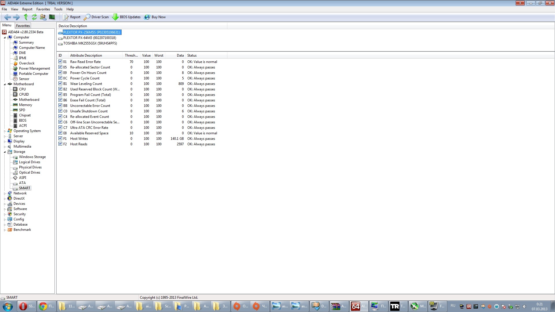555x312 pixels.
Task: Select the PLEXTOR PX-64M3 device
Action: pyautogui.click(x=90, y=38)
